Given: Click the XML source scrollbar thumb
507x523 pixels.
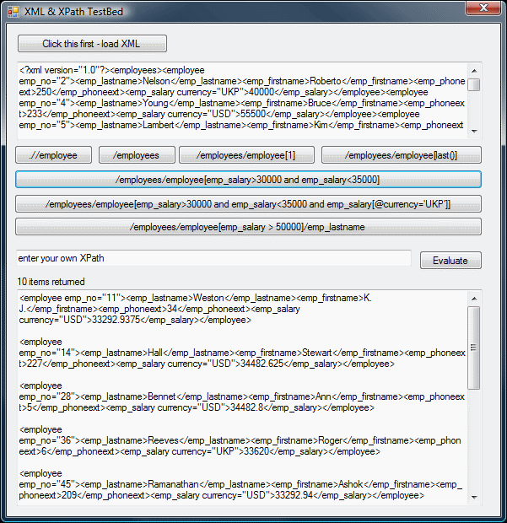Looking at the screenshot, I should pyautogui.click(x=474, y=84).
